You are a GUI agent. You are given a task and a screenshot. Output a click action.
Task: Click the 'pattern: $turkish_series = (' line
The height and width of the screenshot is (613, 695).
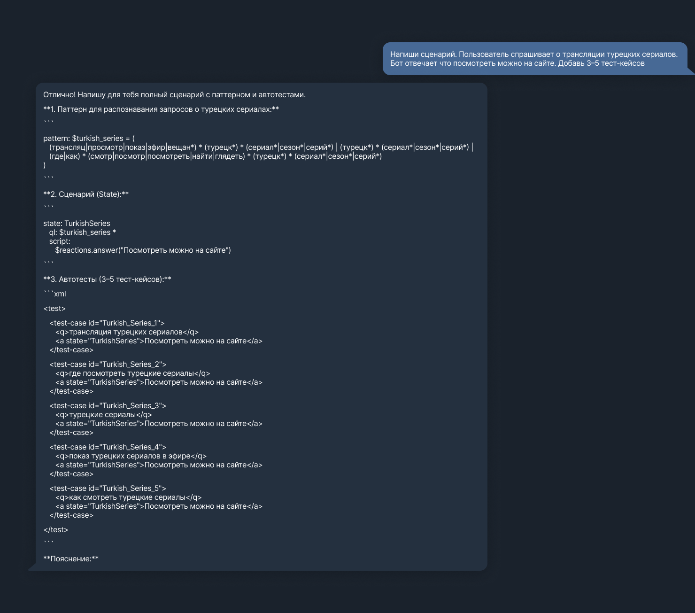coord(89,139)
